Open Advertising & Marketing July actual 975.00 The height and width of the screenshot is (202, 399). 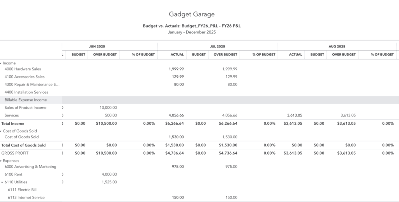pos(178,167)
